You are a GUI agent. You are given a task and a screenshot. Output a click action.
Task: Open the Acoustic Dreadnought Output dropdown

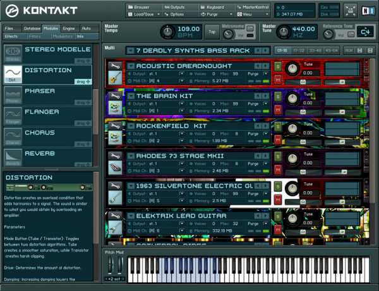pos(182,74)
